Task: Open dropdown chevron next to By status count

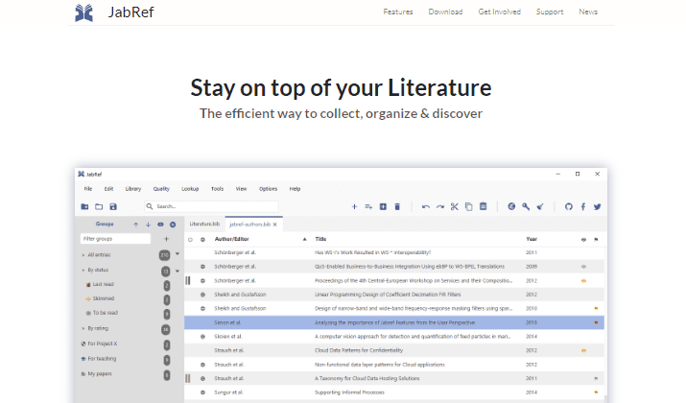Action: pos(177,271)
